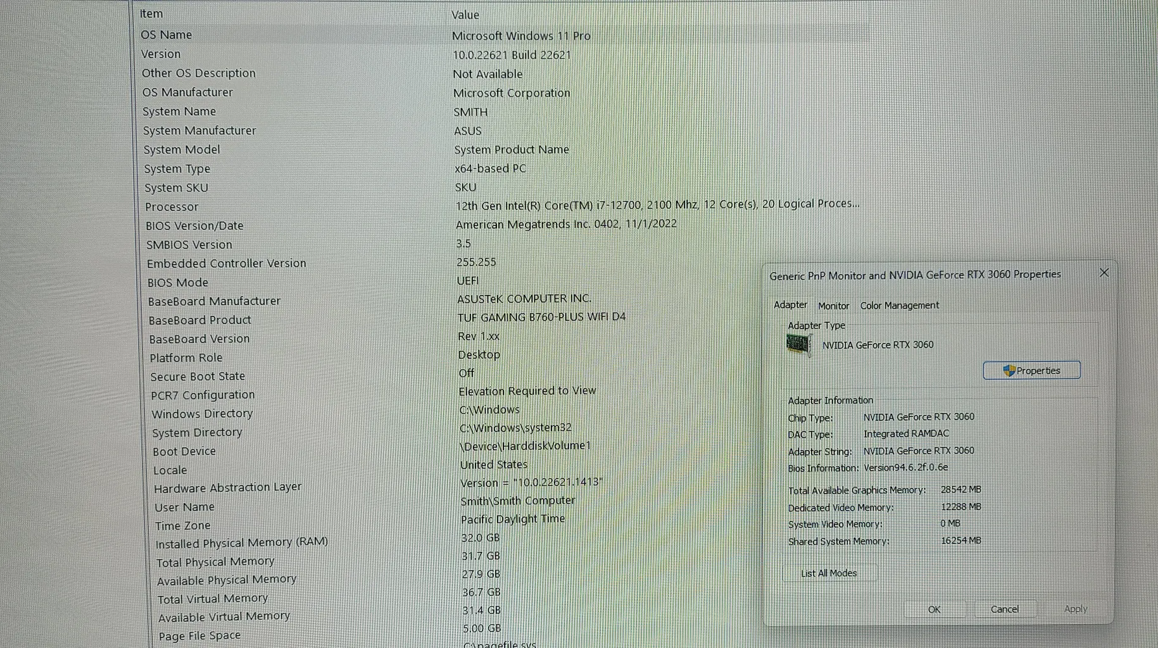The height and width of the screenshot is (648, 1158).
Task: Select the Windows Directory row
Action: [202, 414]
